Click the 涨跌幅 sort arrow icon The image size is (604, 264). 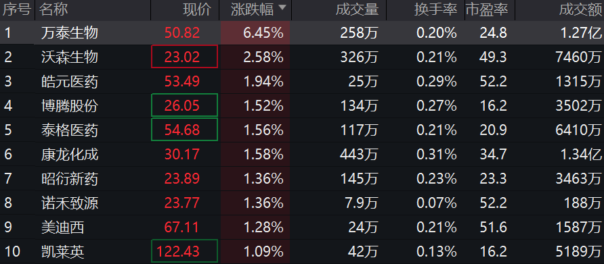coord(282,7)
